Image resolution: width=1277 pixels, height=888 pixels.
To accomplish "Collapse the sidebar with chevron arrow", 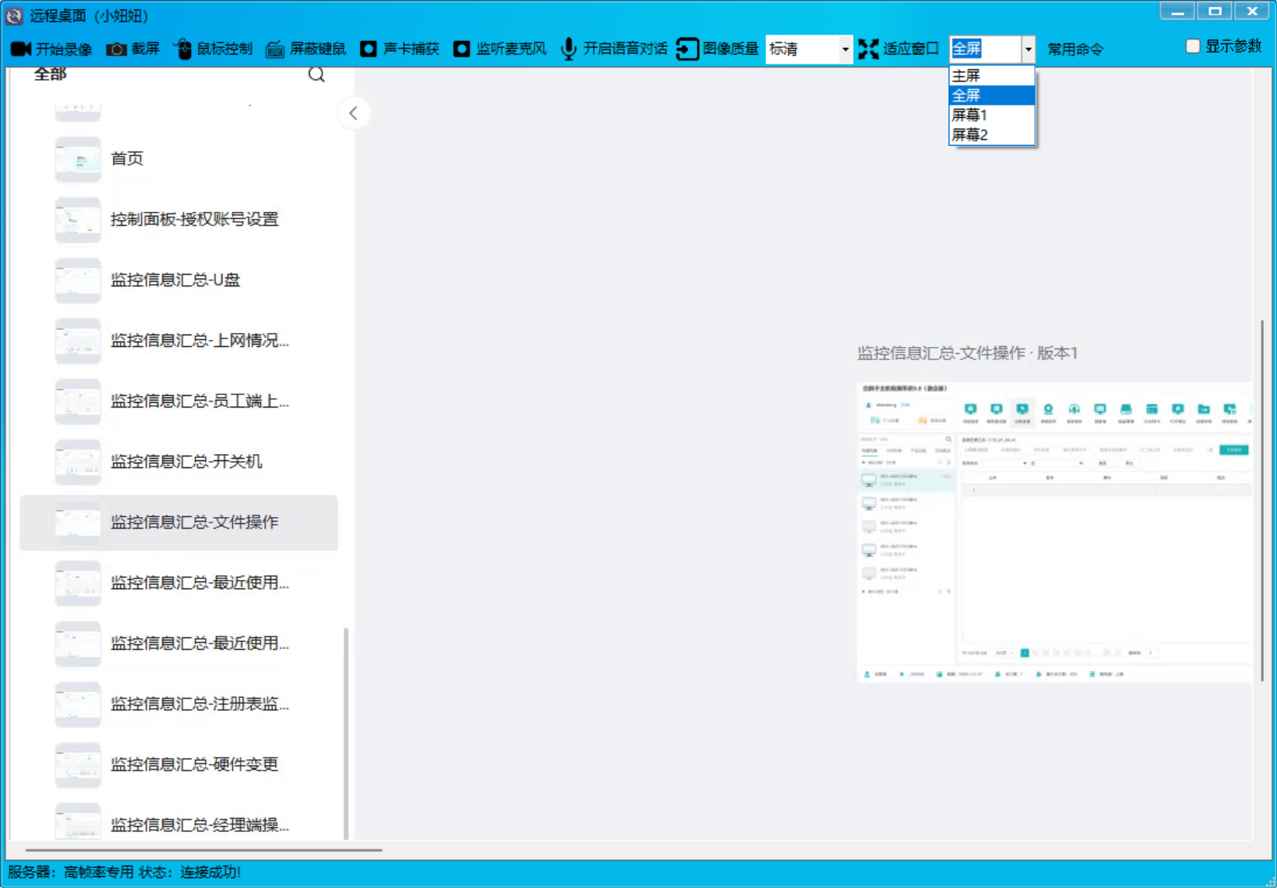I will (x=353, y=113).
